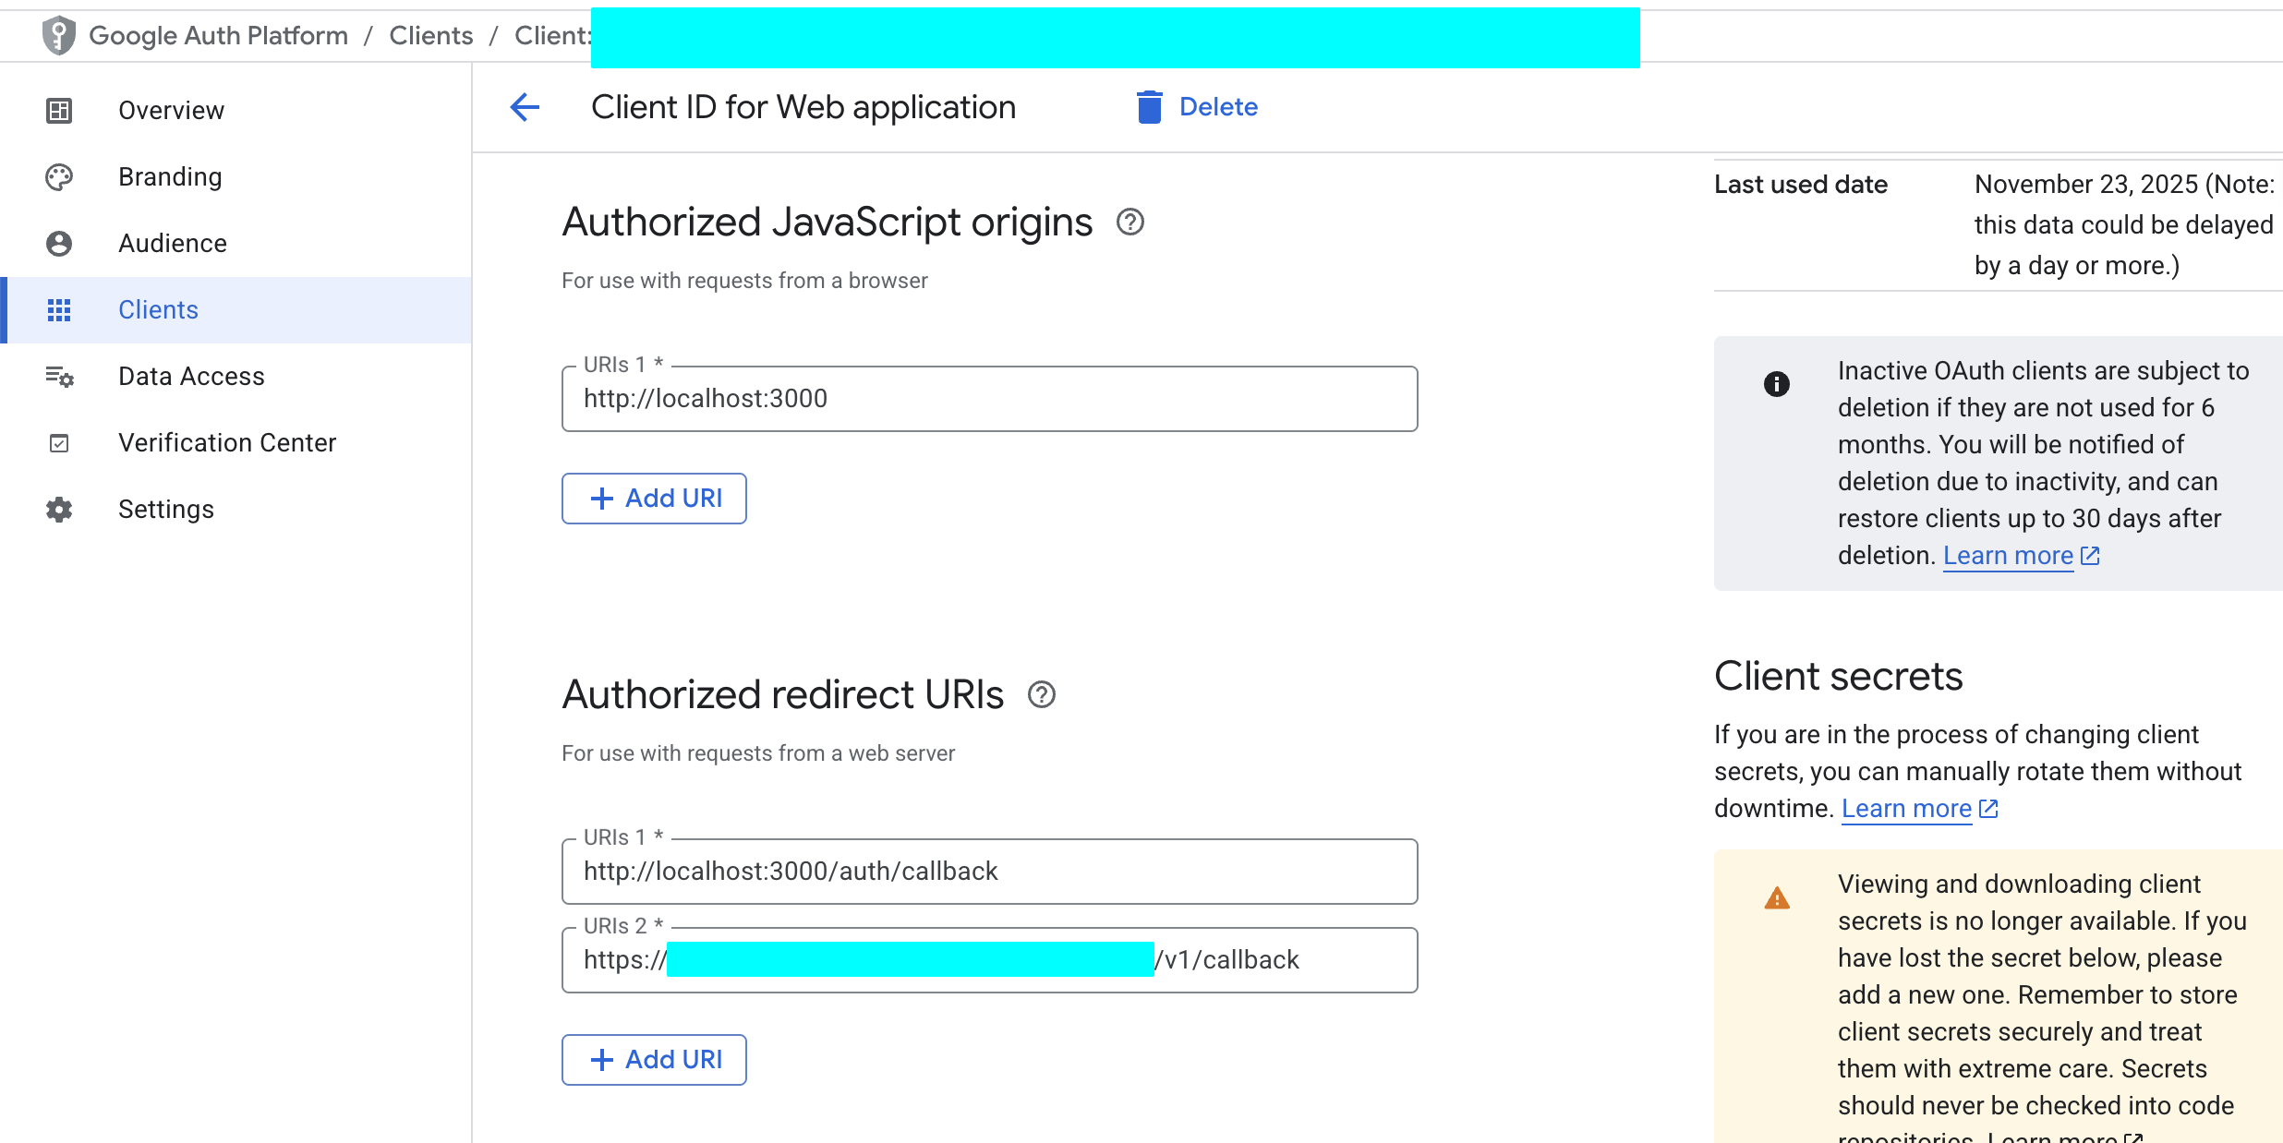Open Learn more about rotating client secrets
Image resolution: width=2283 pixels, height=1143 pixels.
(x=1906, y=809)
